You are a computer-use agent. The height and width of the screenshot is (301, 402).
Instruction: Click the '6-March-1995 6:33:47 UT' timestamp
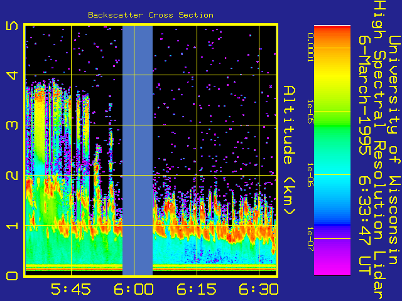[365, 154]
